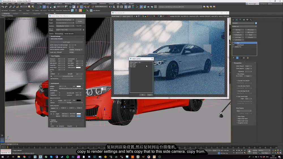Activate the Select and Move tool
This screenshot has height=159, width=283.
pyautogui.click(x=44, y=7)
